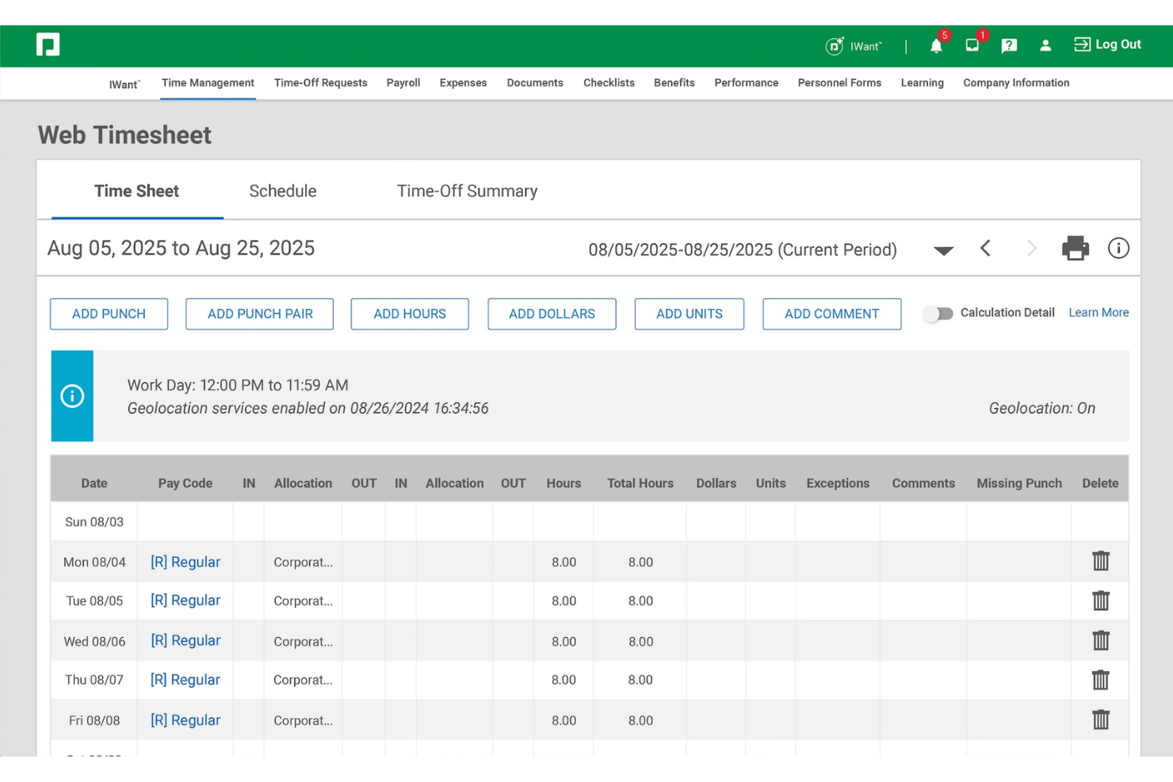This screenshot has width=1173, height=782.
Task: Open [R] Regular pay code for Fri 08/08
Action: (x=185, y=720)
